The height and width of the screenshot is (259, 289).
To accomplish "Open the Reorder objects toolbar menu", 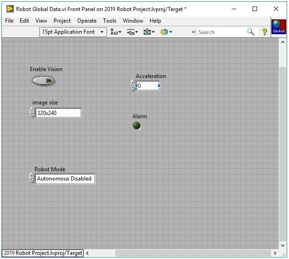I will (x=166, y=32).
